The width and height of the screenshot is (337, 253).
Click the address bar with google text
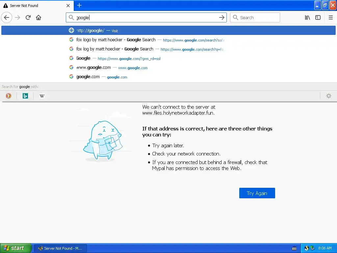click(146, 17)
